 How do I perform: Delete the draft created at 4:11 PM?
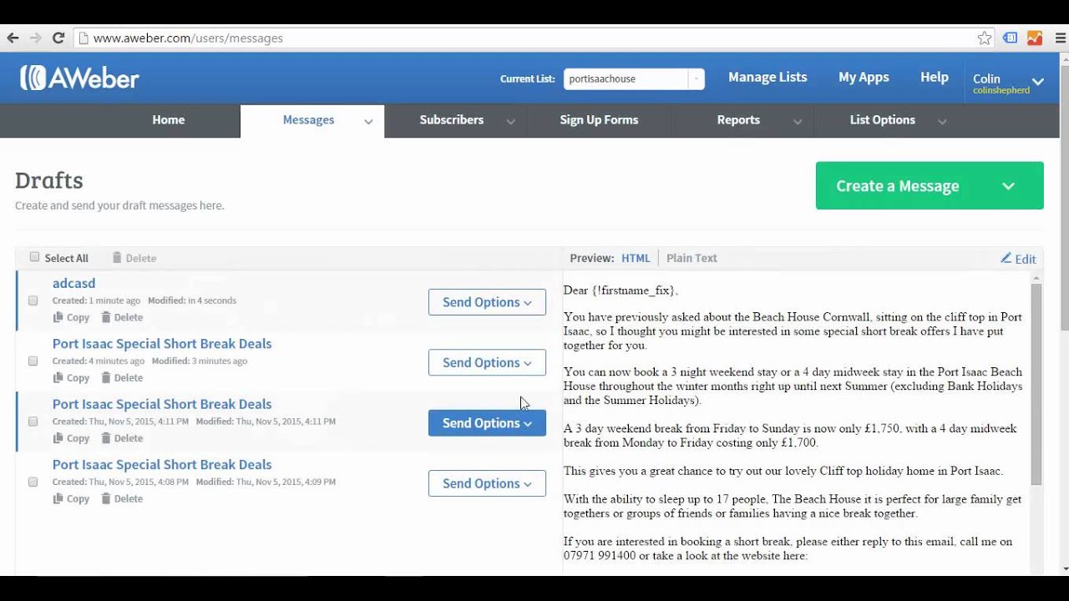coord(122,438)
